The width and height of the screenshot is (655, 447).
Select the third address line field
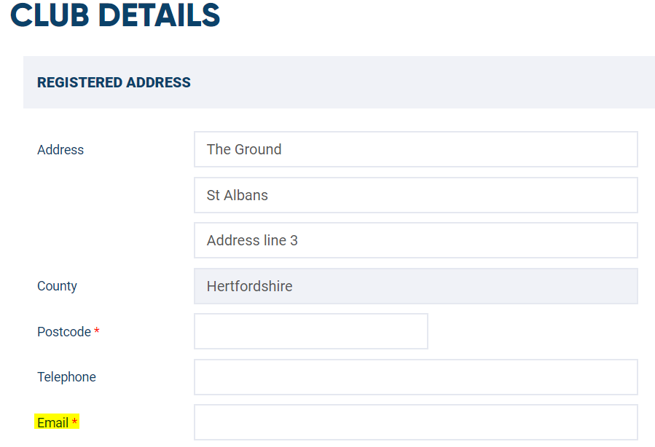click(x=415, y=240)
